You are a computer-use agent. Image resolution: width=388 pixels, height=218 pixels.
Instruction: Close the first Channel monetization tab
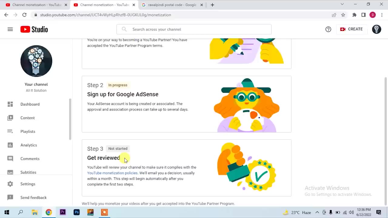click(66, 5)
